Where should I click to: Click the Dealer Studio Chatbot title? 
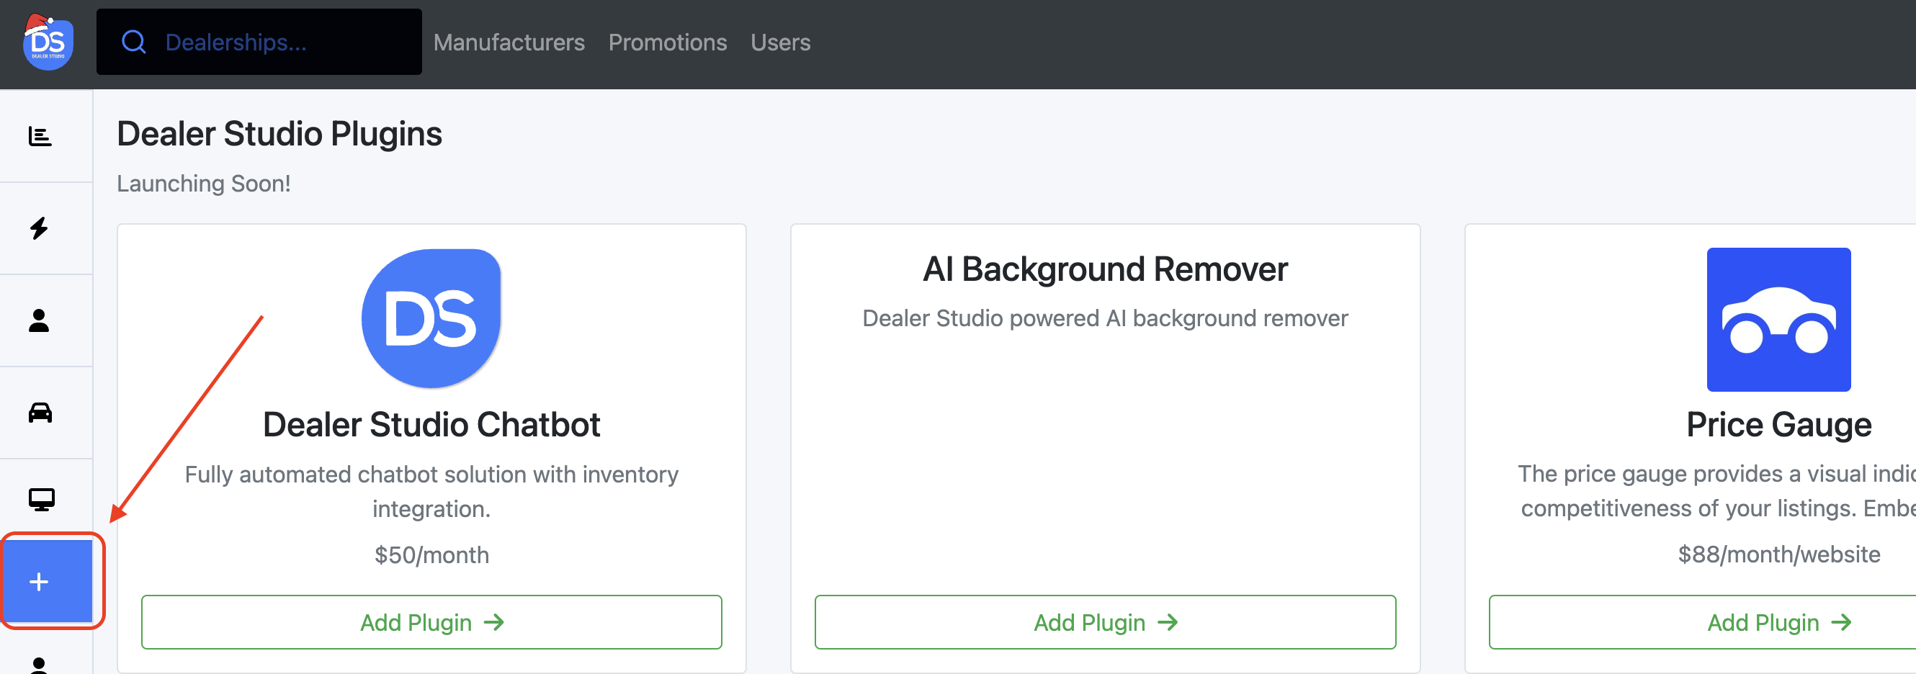431,425
